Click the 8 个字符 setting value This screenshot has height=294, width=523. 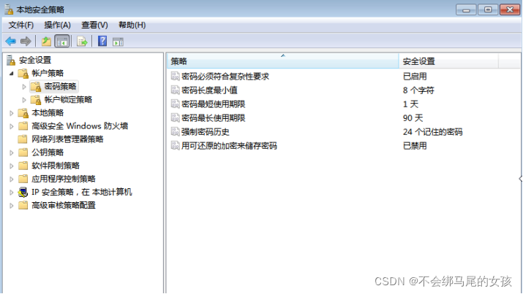(418, 90)
